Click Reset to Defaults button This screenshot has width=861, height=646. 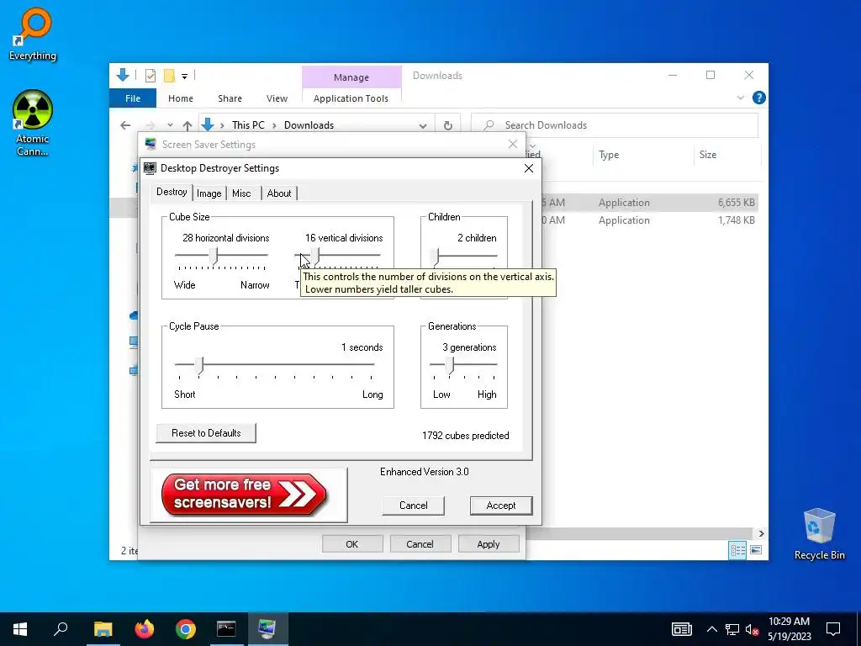pos(206,433)
